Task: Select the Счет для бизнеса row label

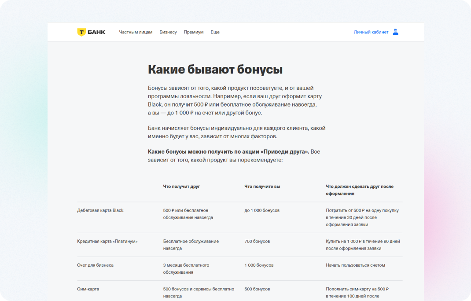Action: 95,265
